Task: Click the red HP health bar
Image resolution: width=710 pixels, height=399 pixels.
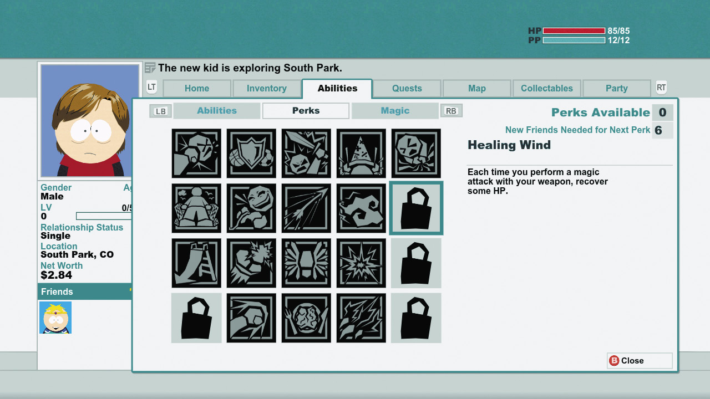Action: point(574,31)
